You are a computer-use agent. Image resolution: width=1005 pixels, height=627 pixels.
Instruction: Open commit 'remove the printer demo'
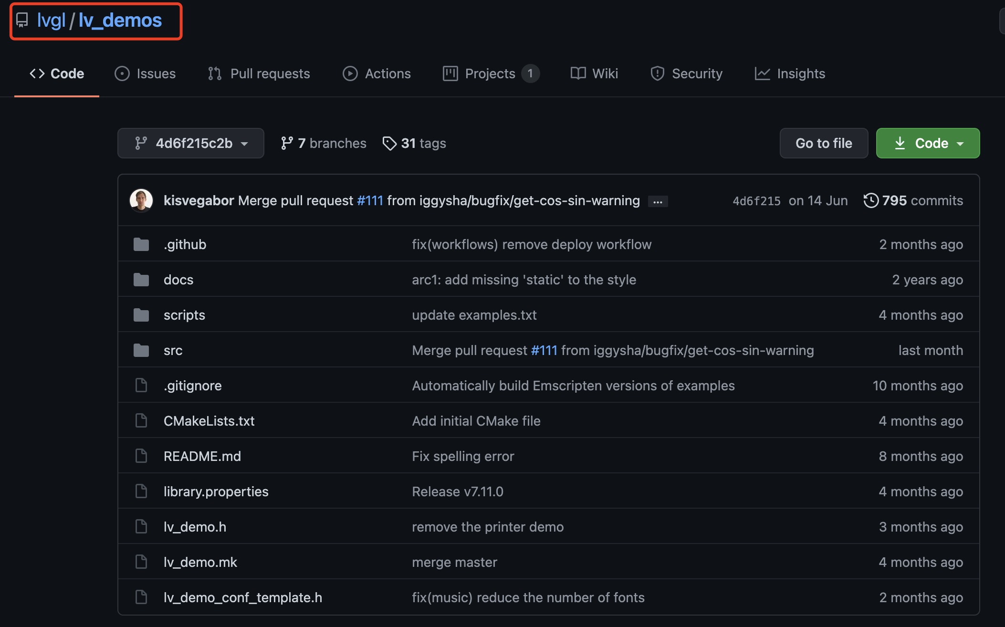pos(488,527)
